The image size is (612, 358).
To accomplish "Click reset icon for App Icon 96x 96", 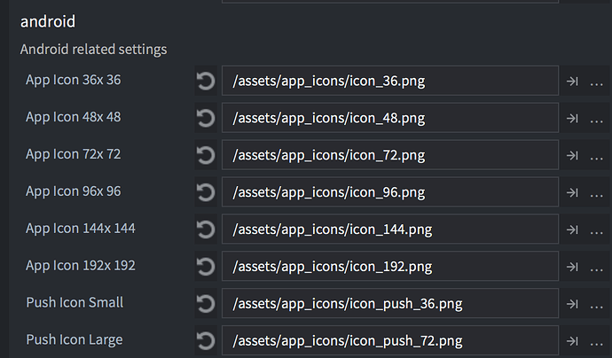I will [206, 192].
